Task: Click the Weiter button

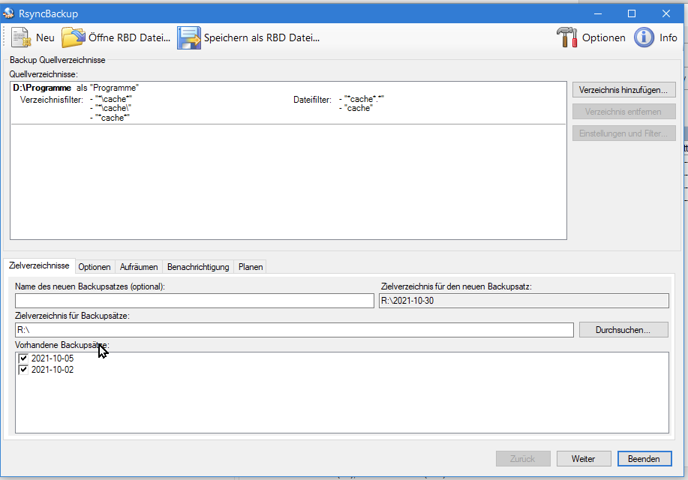Action: [x=584, y=459]
